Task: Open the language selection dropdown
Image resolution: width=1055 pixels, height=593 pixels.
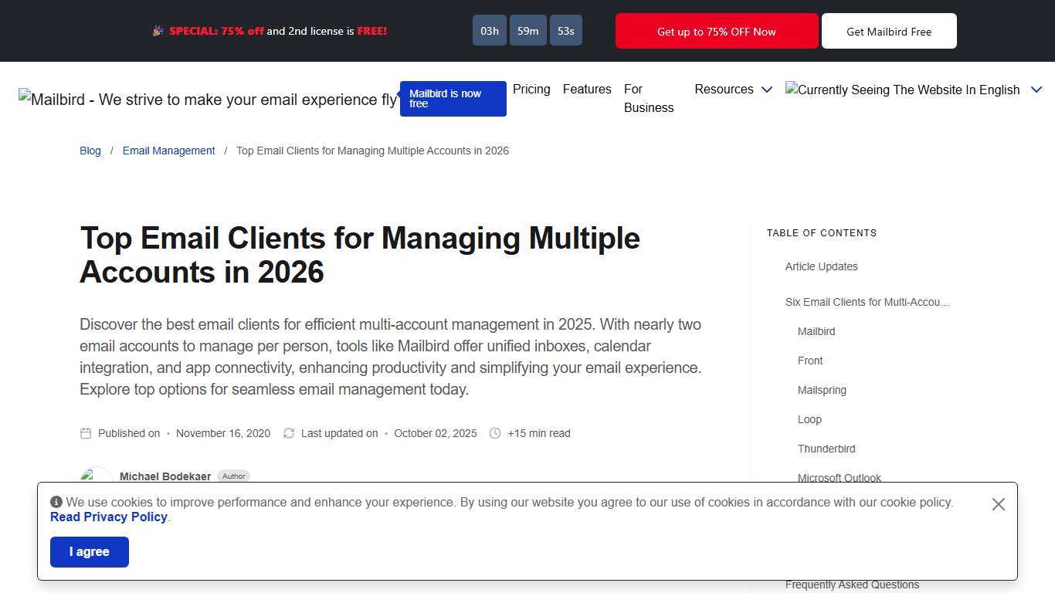Action: coord(1036,90)
